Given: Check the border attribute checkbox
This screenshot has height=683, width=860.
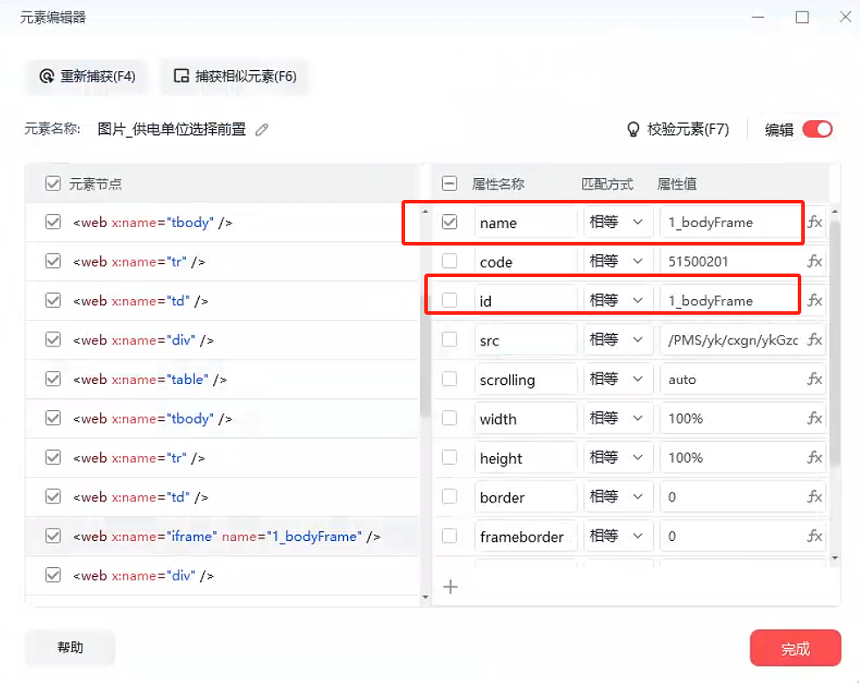Looking at the screenshot, I should coord(449,497).
